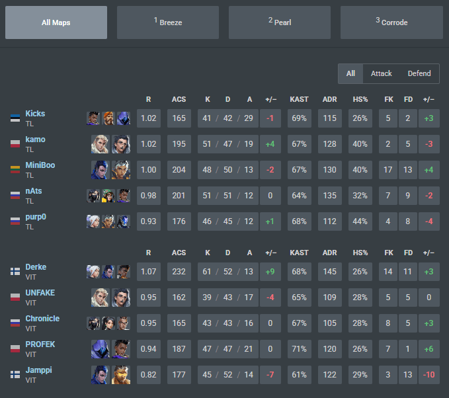Open MiniBoo's player profile link
Image resolution: width=449 pixels, height=398 pixels.
point(40,165)
